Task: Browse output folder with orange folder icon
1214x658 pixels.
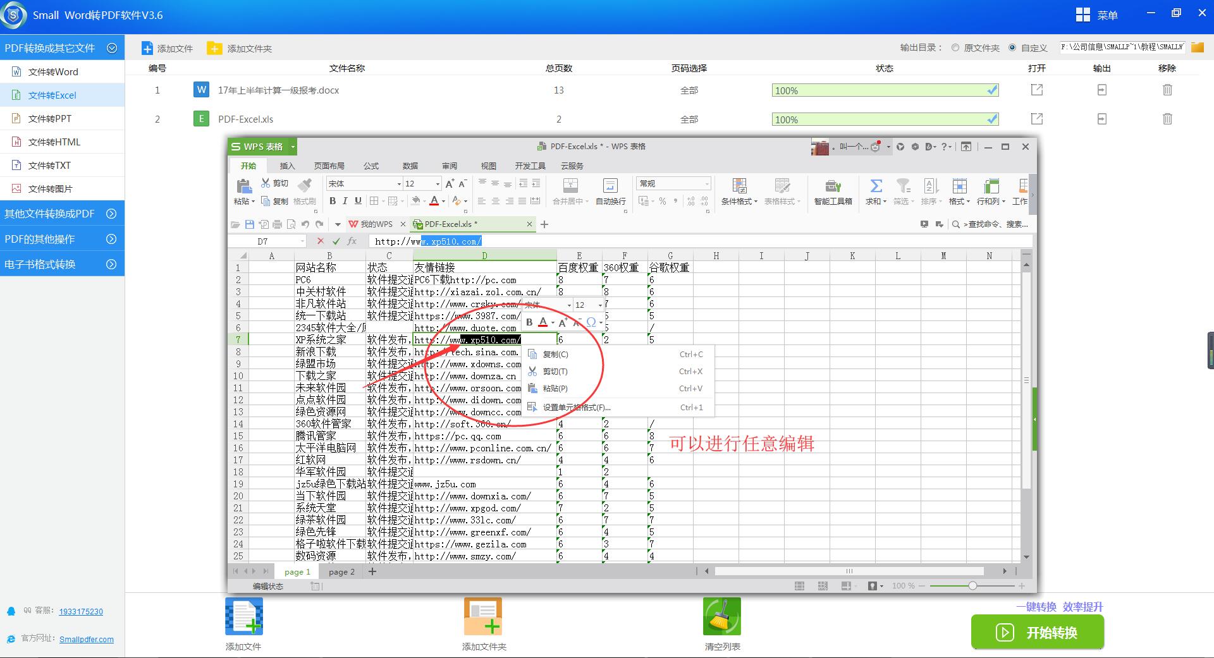Action: pos(1197,47)
